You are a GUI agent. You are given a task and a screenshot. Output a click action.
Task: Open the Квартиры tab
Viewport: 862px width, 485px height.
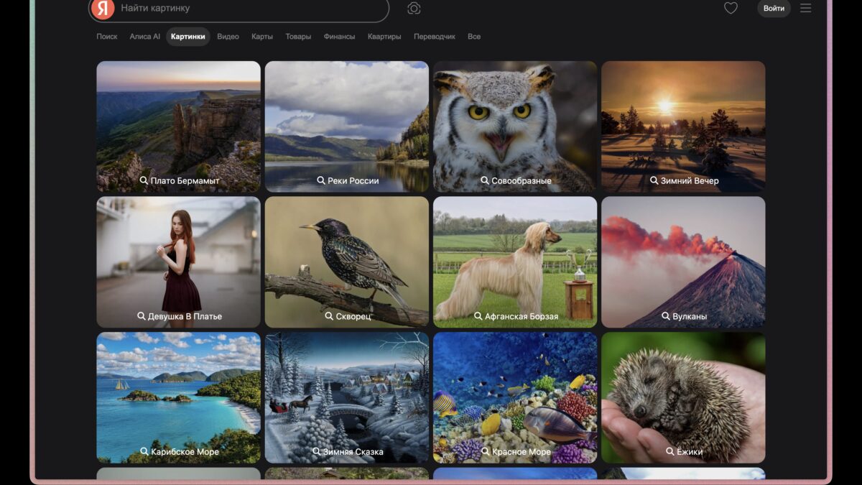[384, 37]
